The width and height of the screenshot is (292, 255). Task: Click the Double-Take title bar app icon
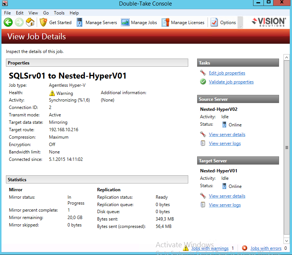[x=5, y=3]
